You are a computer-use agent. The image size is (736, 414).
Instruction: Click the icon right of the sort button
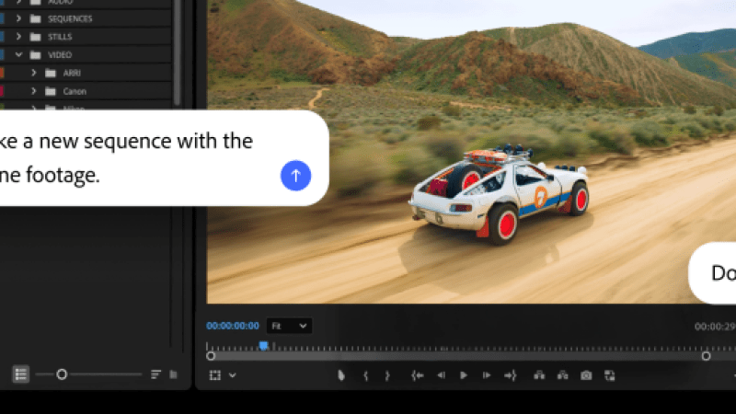pyautogui.click(x=173, y=374)
